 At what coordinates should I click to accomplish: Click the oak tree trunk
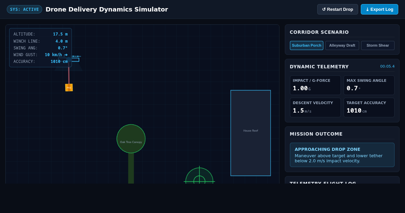click(131, 168)
